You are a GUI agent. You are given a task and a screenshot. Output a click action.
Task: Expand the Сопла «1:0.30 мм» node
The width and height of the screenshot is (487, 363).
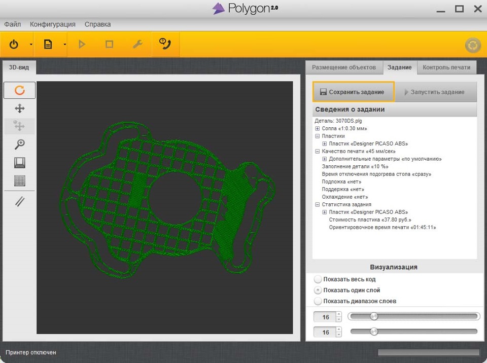click(x=317, y=128)
